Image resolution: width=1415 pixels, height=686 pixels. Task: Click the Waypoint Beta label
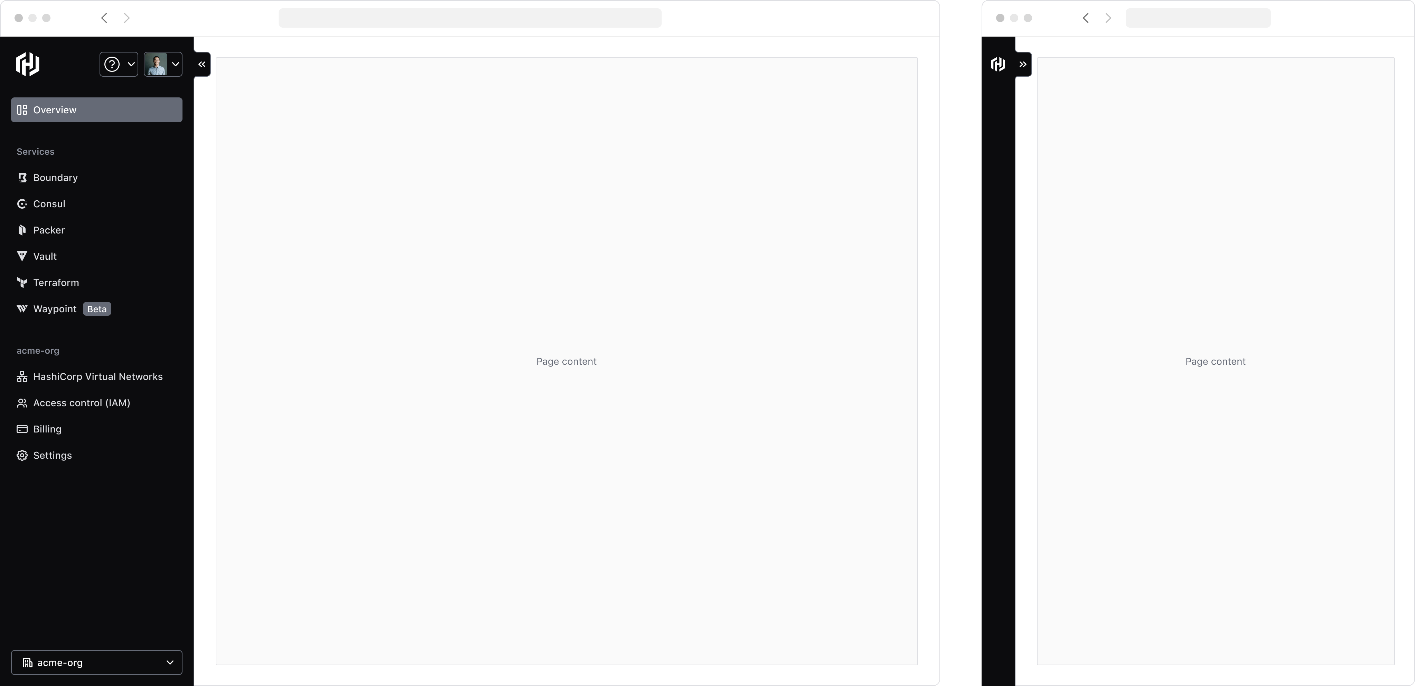pos(96,308)
